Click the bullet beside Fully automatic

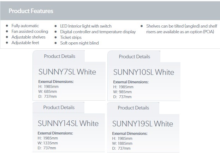7,26
